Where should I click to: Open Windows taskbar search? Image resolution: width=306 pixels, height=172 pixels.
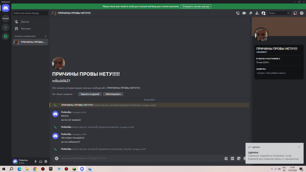click(11, 169)
